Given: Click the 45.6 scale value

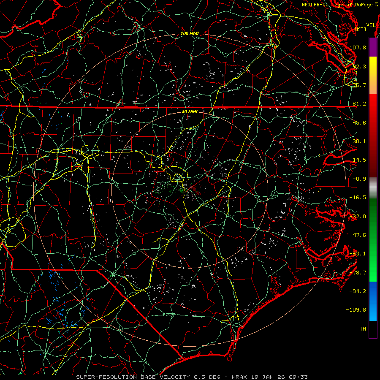Looking at the screenshot, I should [359, 122].
